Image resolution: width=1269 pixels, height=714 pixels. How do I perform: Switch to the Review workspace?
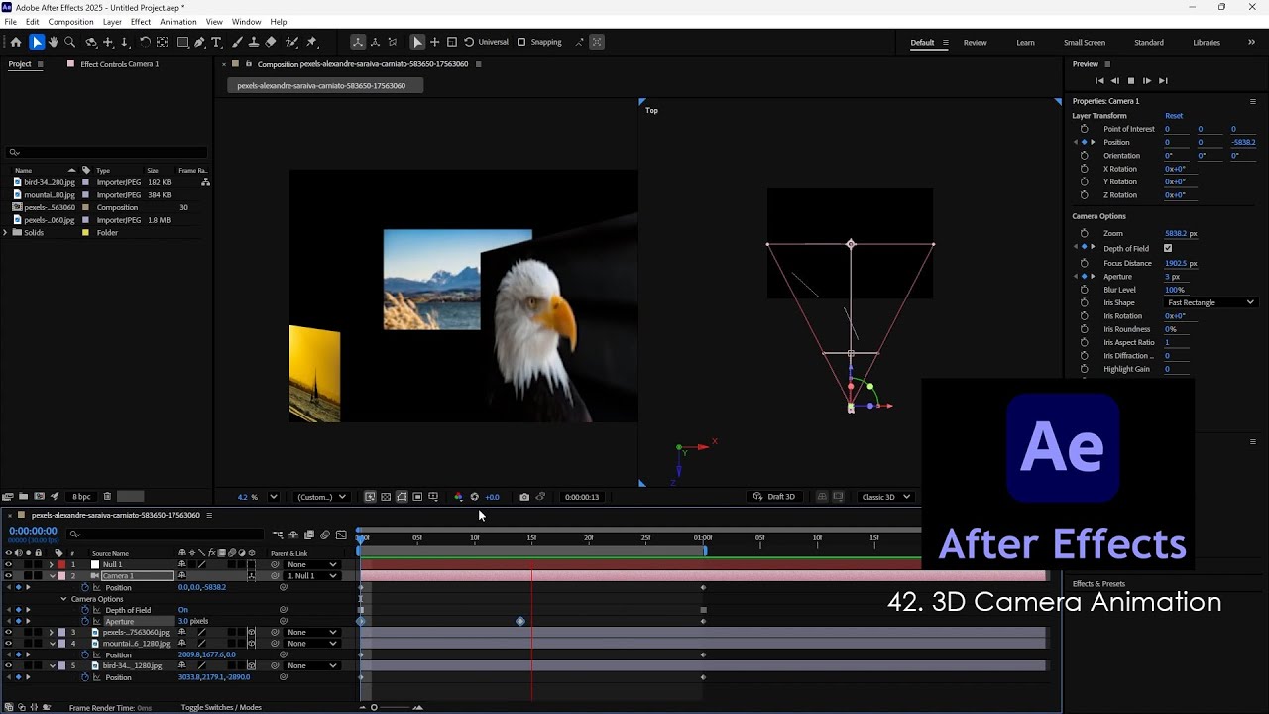click(x=975, y=43)
